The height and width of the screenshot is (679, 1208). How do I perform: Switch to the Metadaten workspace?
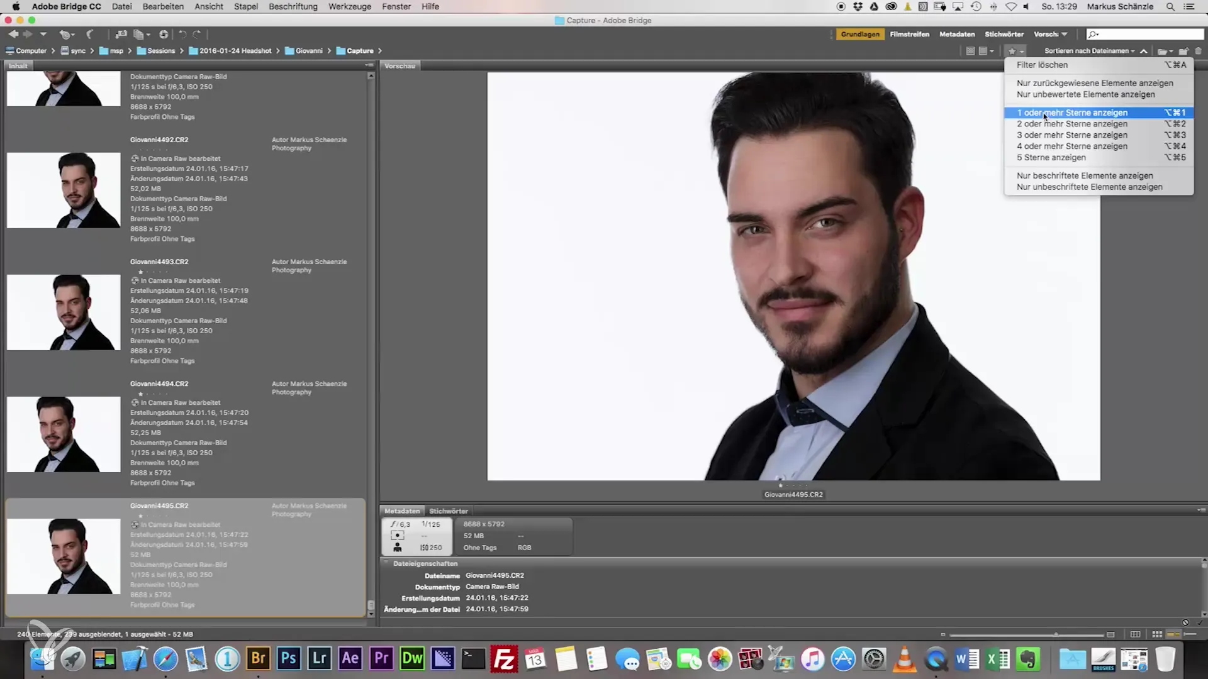[x=957, y=34]
